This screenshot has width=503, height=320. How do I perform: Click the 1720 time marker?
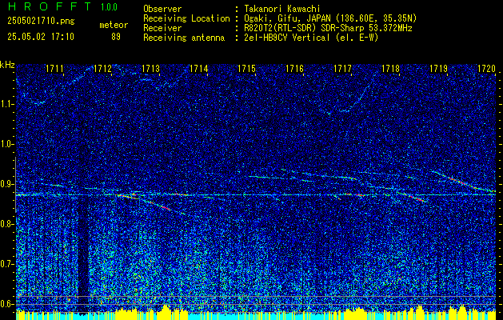486,68
